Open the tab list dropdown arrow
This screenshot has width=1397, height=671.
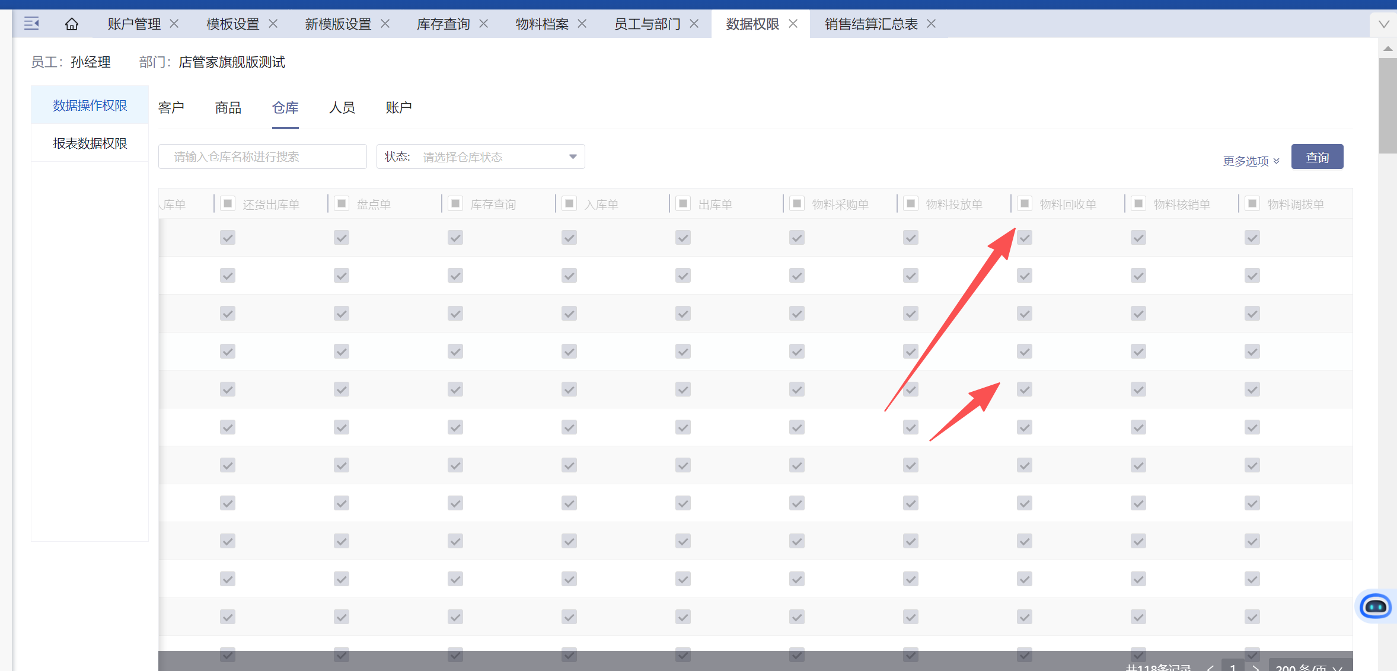1383,24
